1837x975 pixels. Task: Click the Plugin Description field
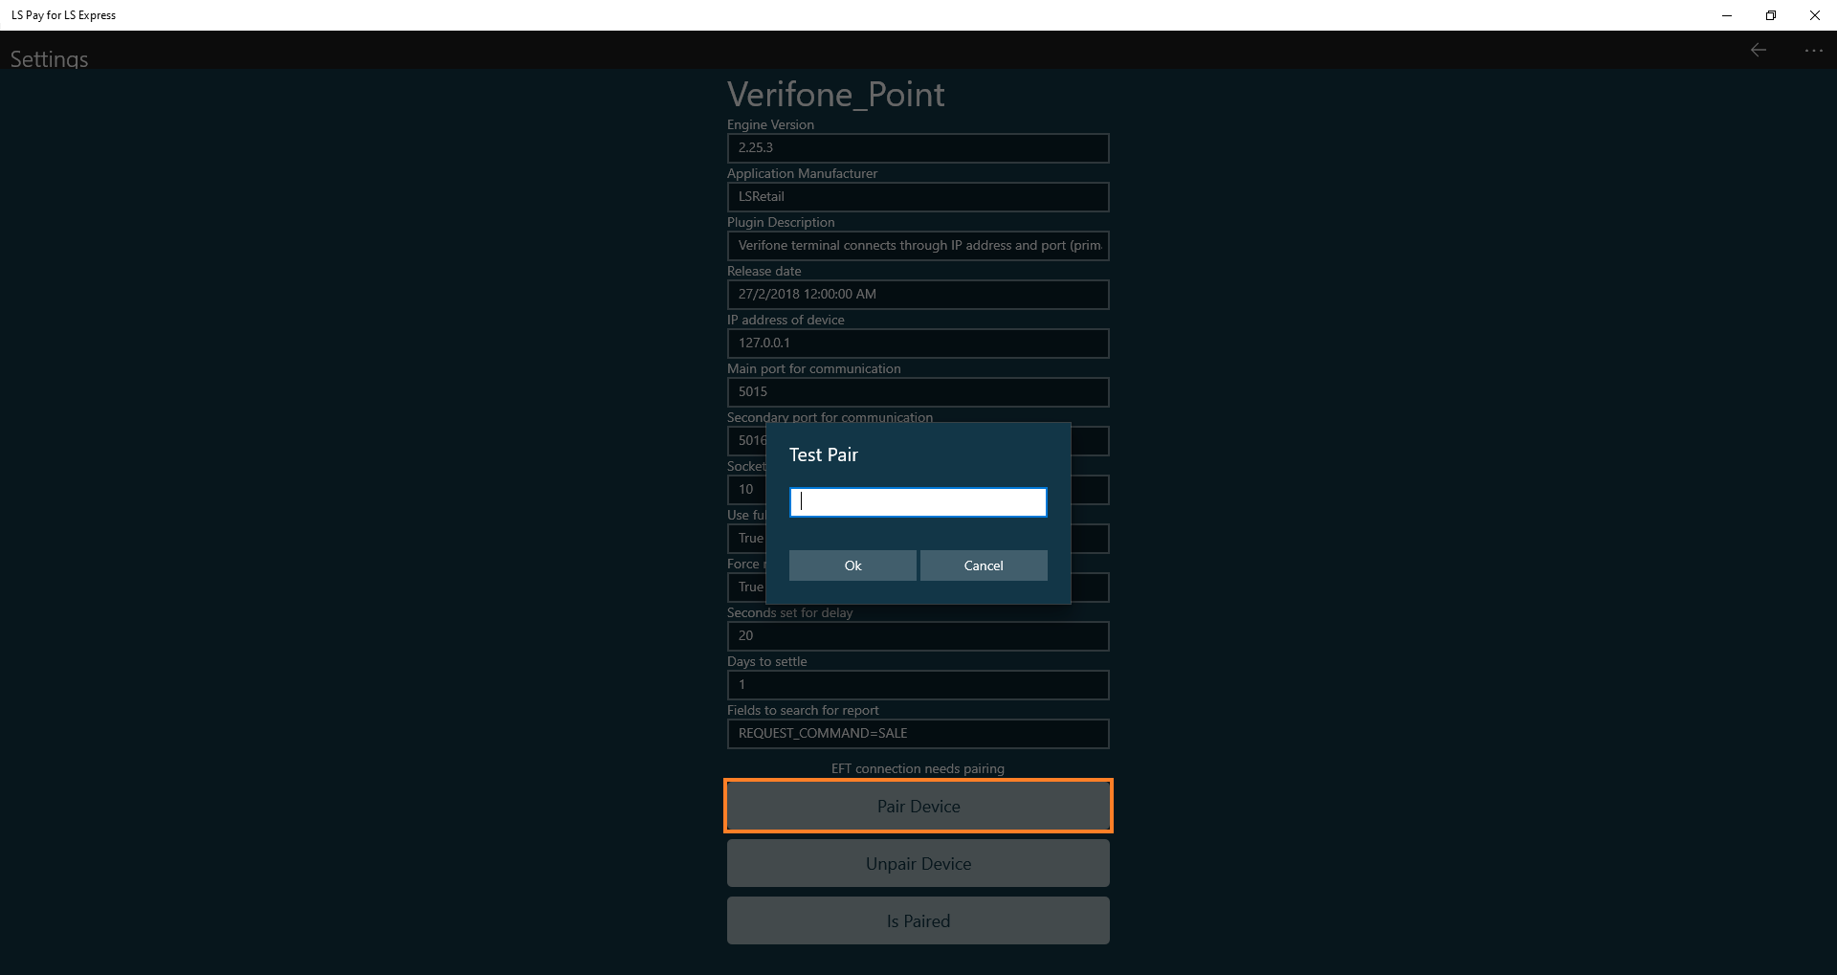click(x=918, y=246)
